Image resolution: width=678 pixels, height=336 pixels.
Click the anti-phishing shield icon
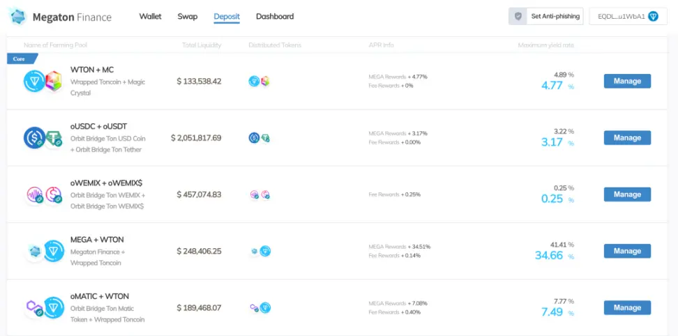click(518, 17)
